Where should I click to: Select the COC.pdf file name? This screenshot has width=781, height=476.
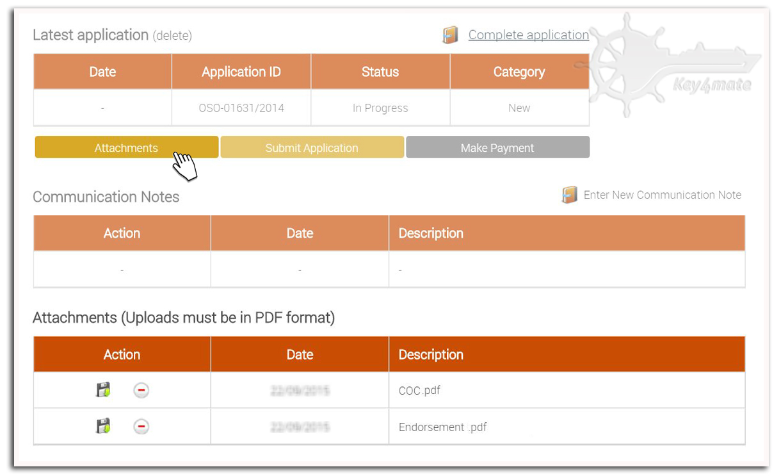[419, 390]
